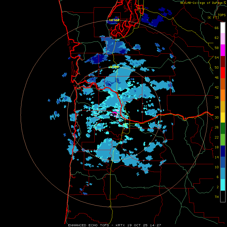Click the white swatch in the legend
The height and width of the screenshot is (227, 227).
point(223,28)
